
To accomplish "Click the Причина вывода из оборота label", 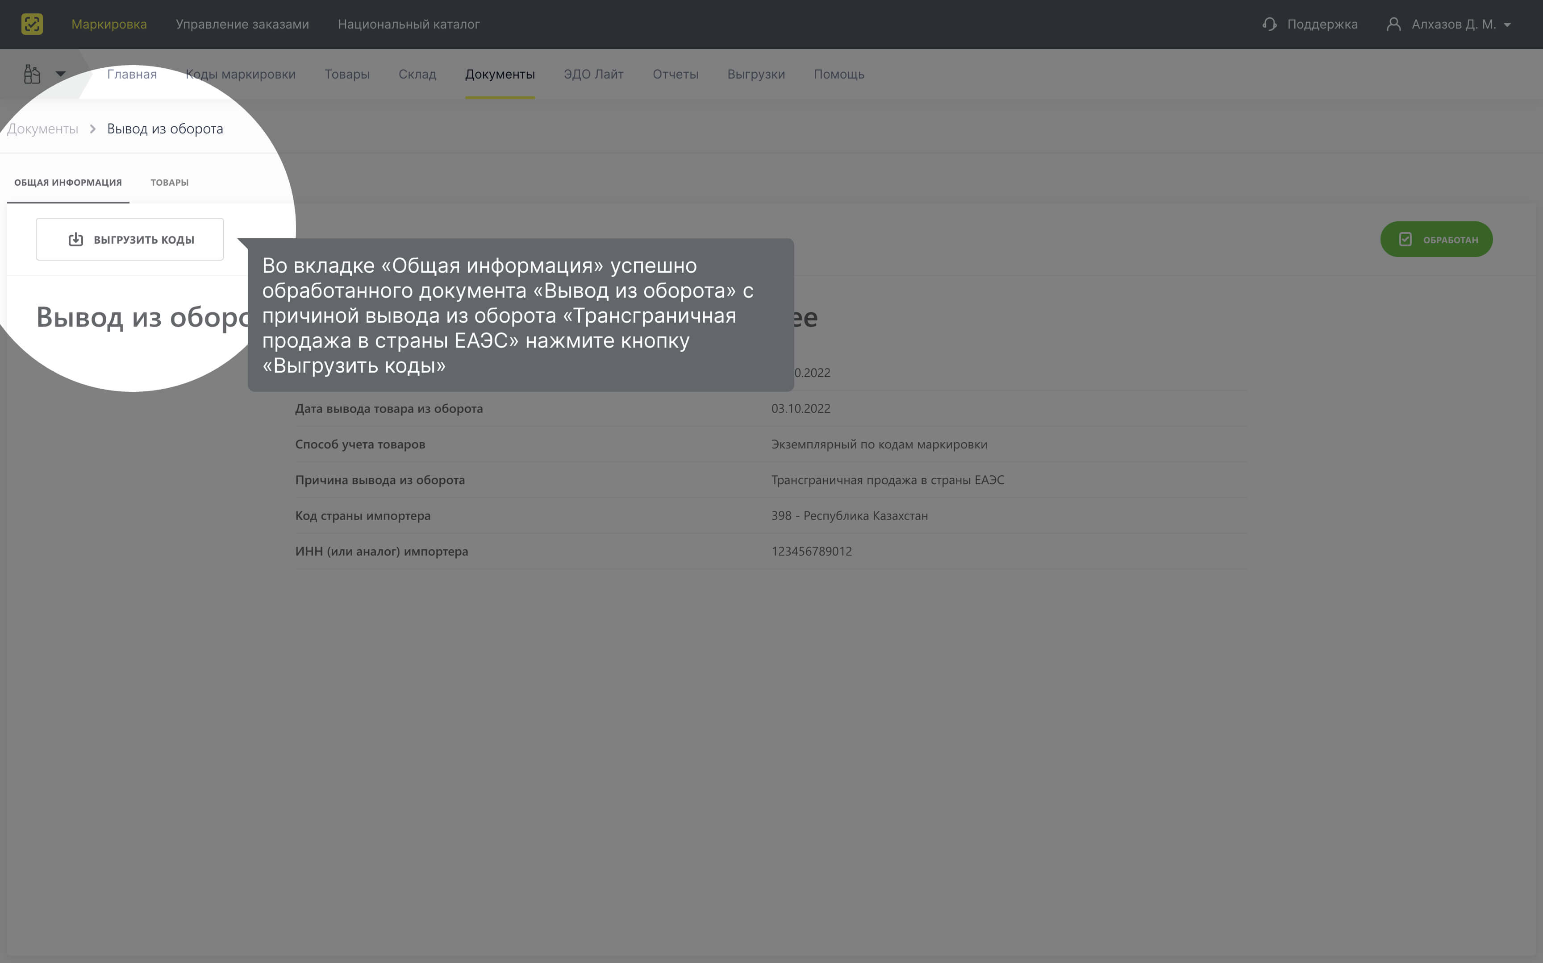I will [x=379, y=480].
